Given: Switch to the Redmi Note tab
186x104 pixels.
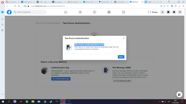Looking at the screenshot, I should click(x=90, y=2).
